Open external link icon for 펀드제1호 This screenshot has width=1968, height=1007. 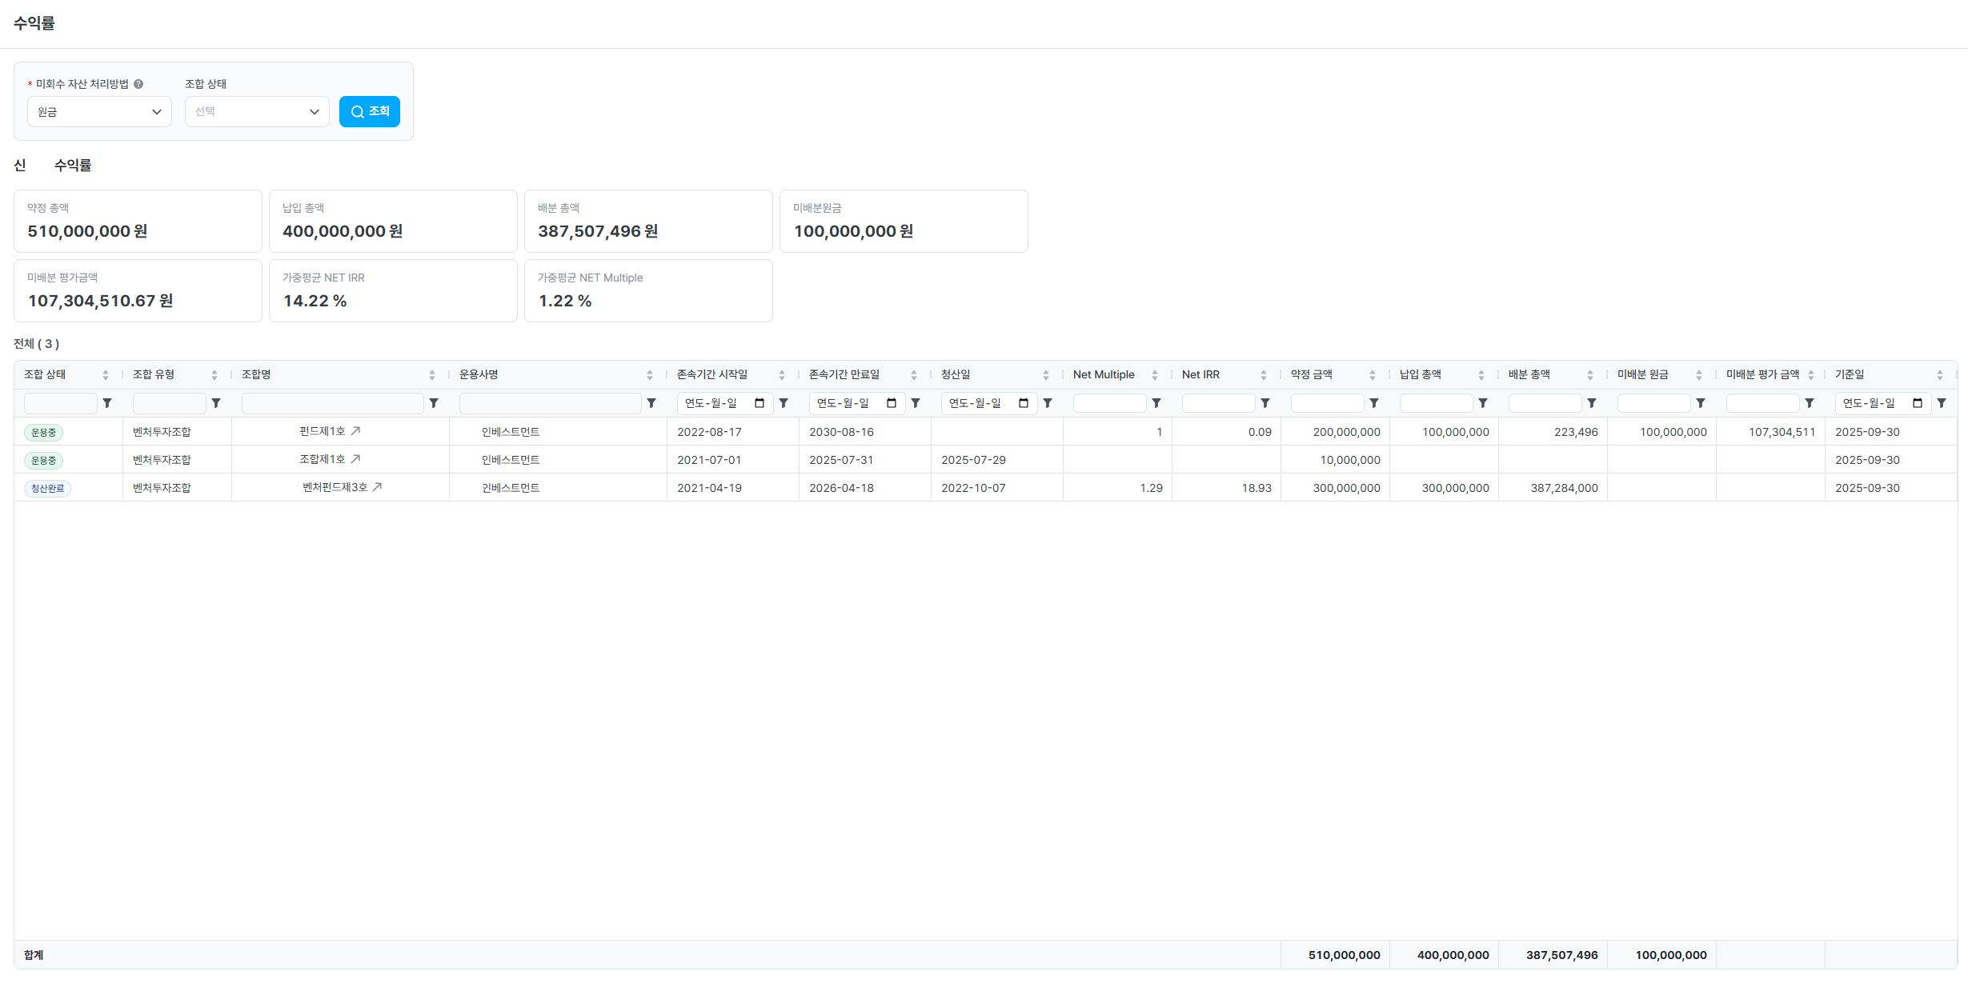[356, 431]
